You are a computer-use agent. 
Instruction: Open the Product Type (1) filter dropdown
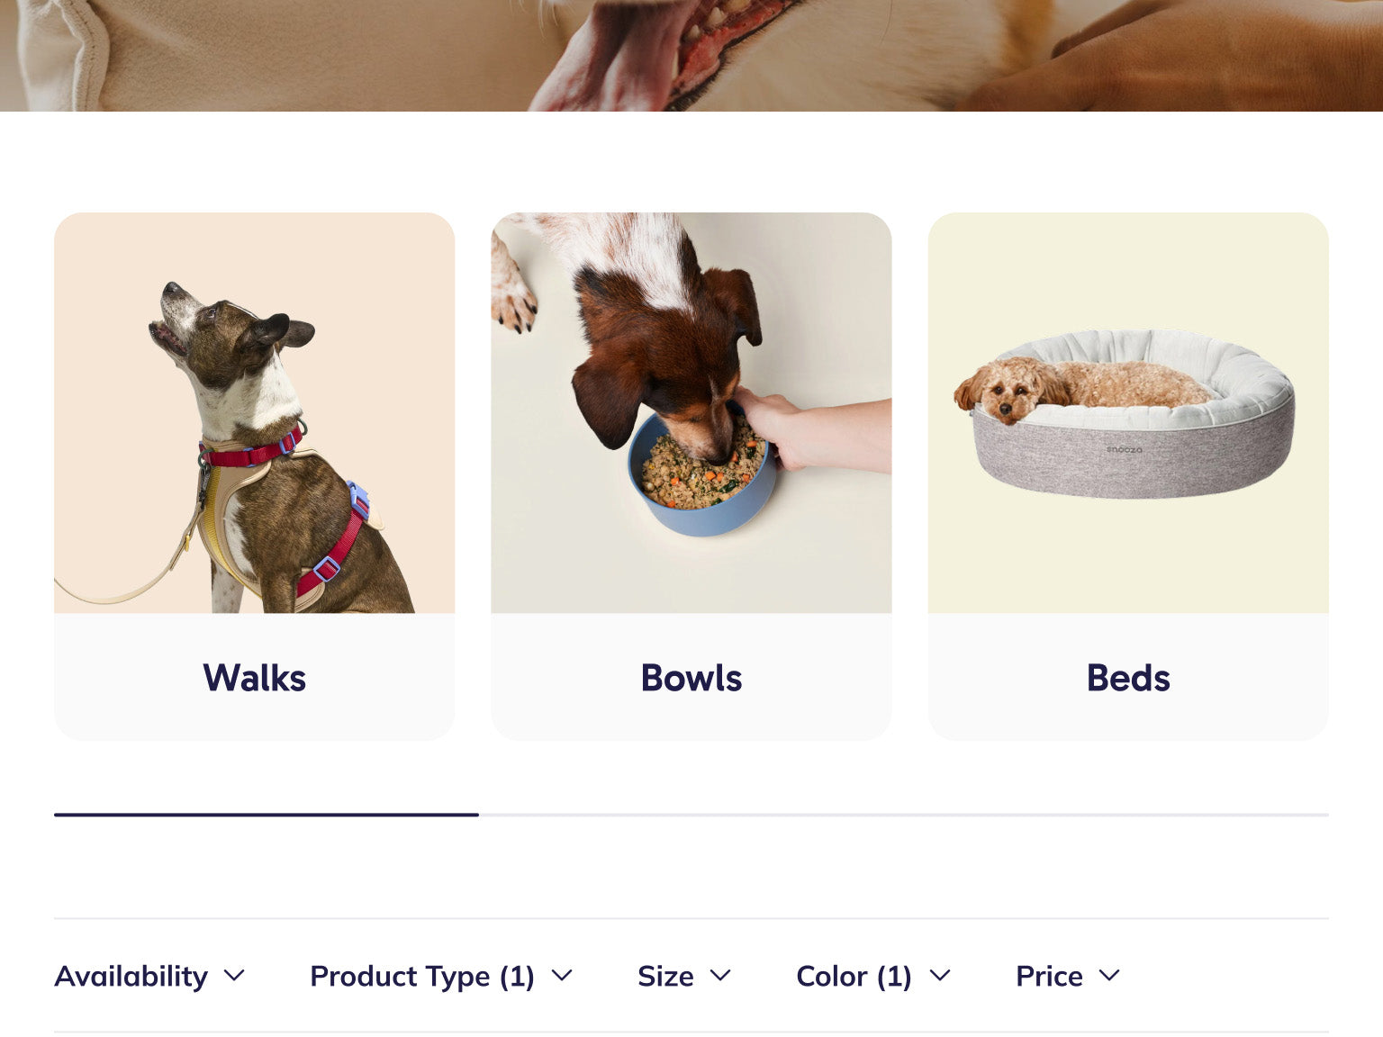pos(441,976)
